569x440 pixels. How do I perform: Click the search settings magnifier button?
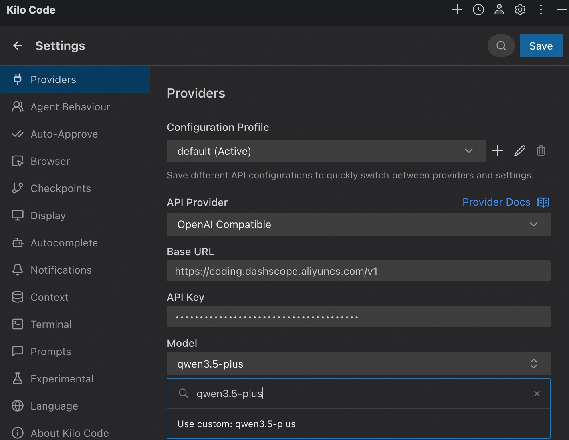pyautogui.click(x=501, y=46)
